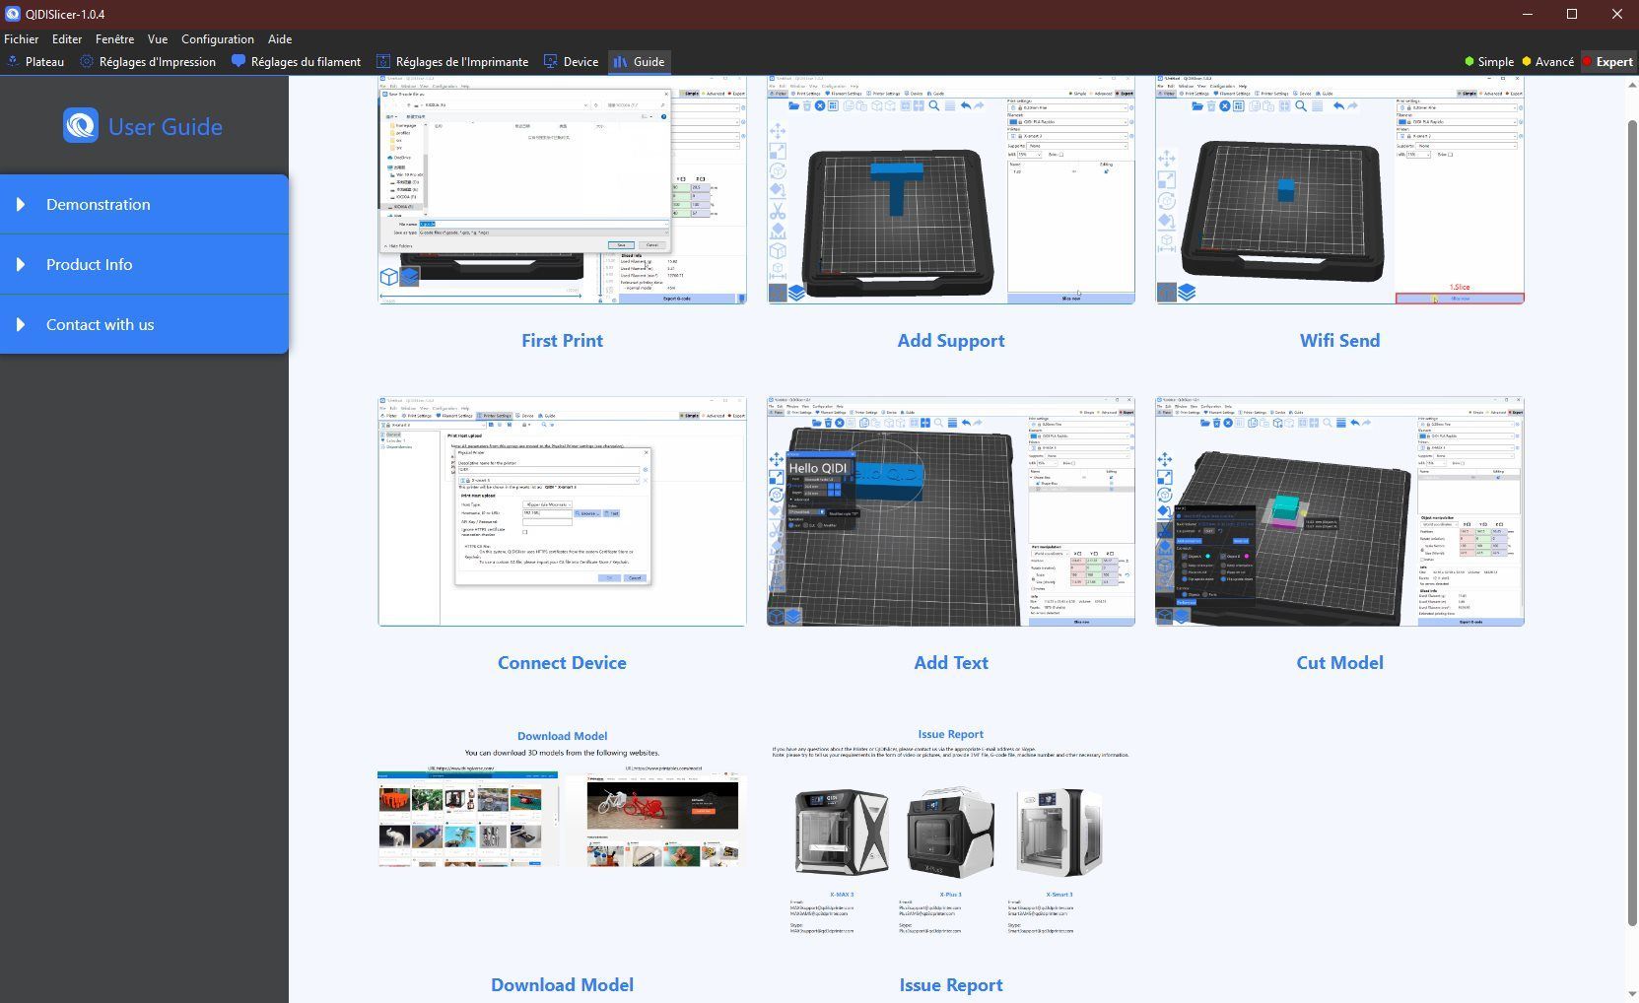Switch to the Plateau tab
This screenshot has width=1639, height=1003.
[x=35, y=61]
